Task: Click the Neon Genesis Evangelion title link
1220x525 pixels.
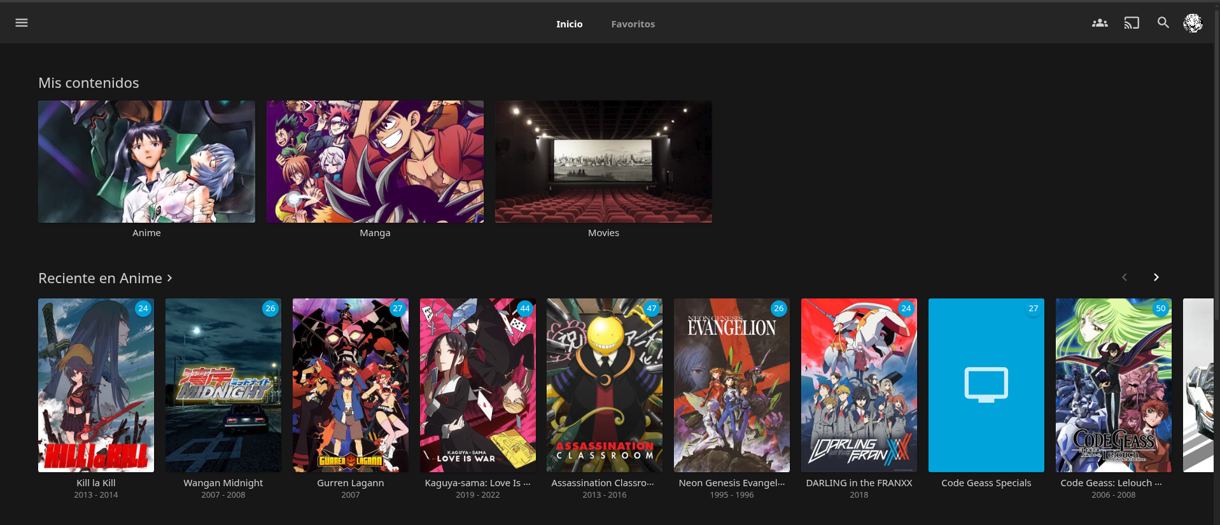Action: pos(732,483)
